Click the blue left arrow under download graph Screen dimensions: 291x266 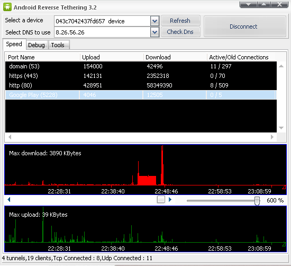point(8,200)
